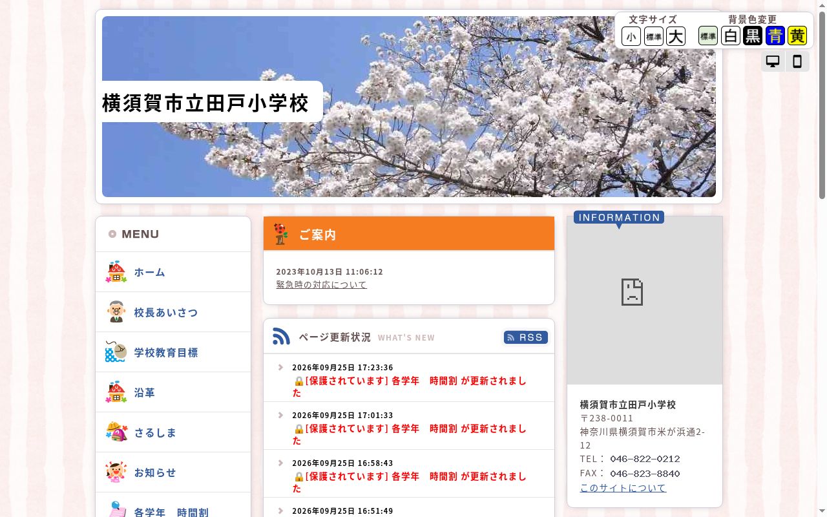
Task: Click the child icon beside お知らせ
Action: click(116, 472)
